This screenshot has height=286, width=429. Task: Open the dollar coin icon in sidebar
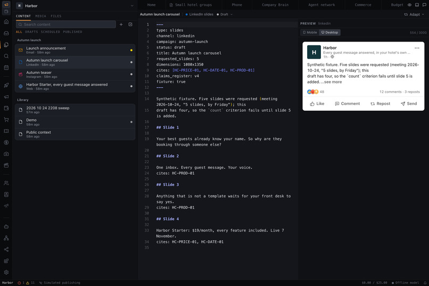click(6, 143)
